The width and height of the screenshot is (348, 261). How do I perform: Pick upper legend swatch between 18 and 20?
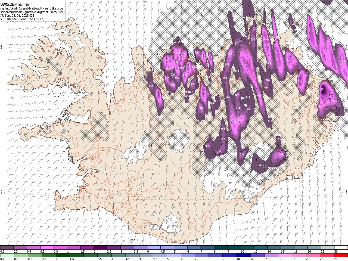click(301, 248)
